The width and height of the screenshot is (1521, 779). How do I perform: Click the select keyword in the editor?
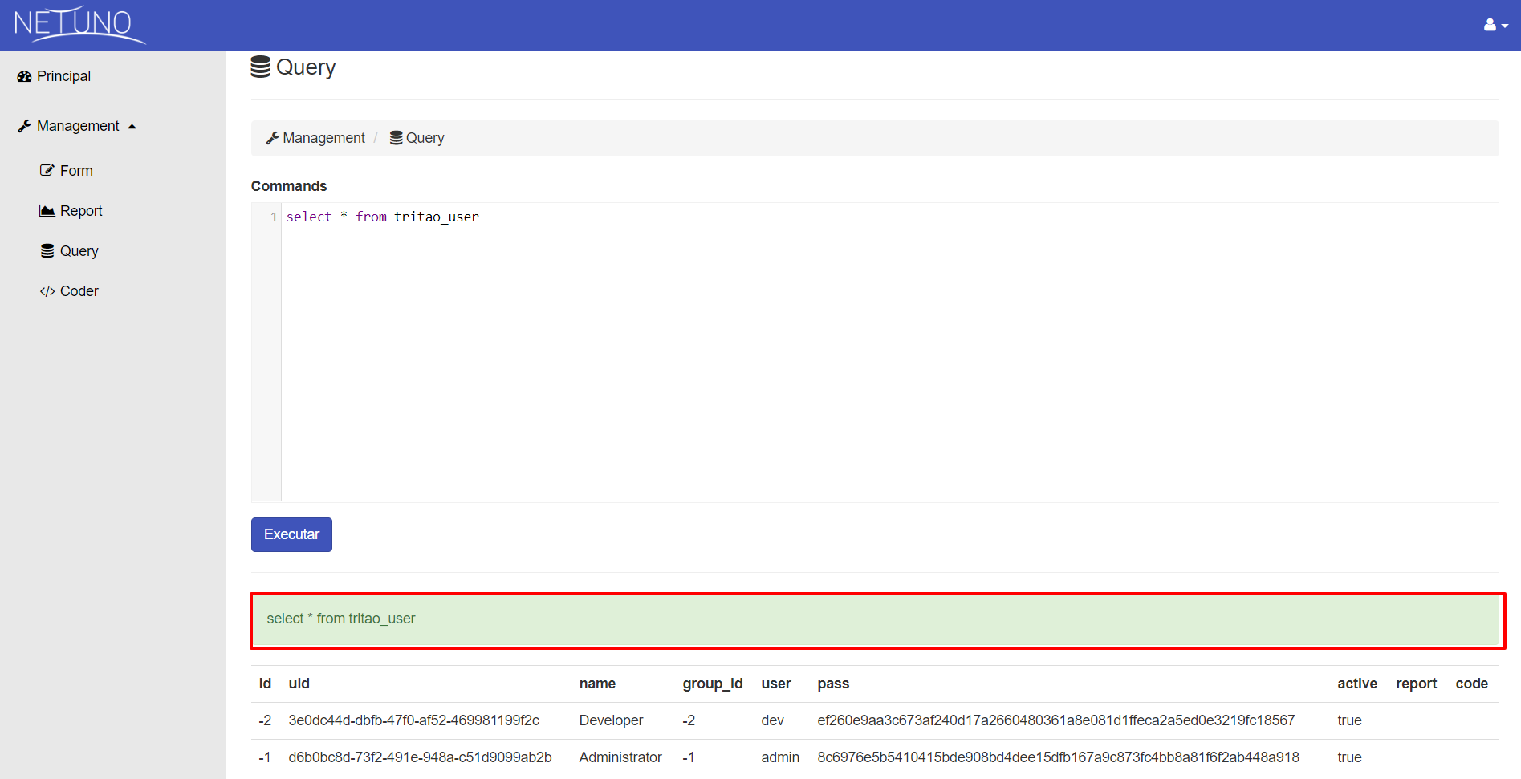[309, 217]
